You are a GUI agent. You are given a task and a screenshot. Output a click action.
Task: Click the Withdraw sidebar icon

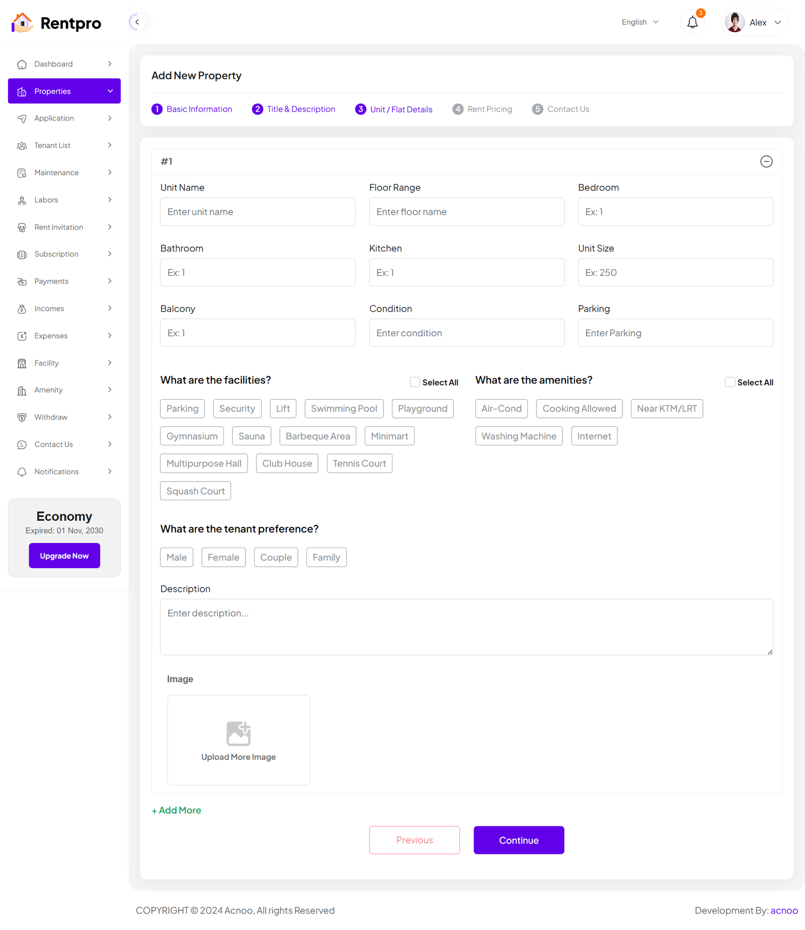pos(22,418)
